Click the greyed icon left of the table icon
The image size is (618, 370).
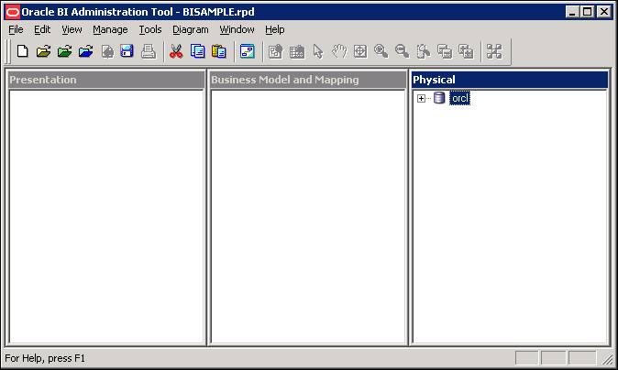coord(275,51)
